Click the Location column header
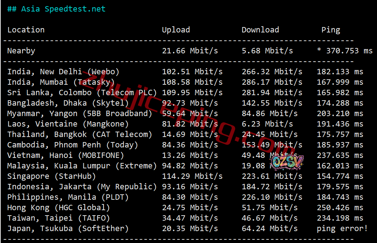 26,30
